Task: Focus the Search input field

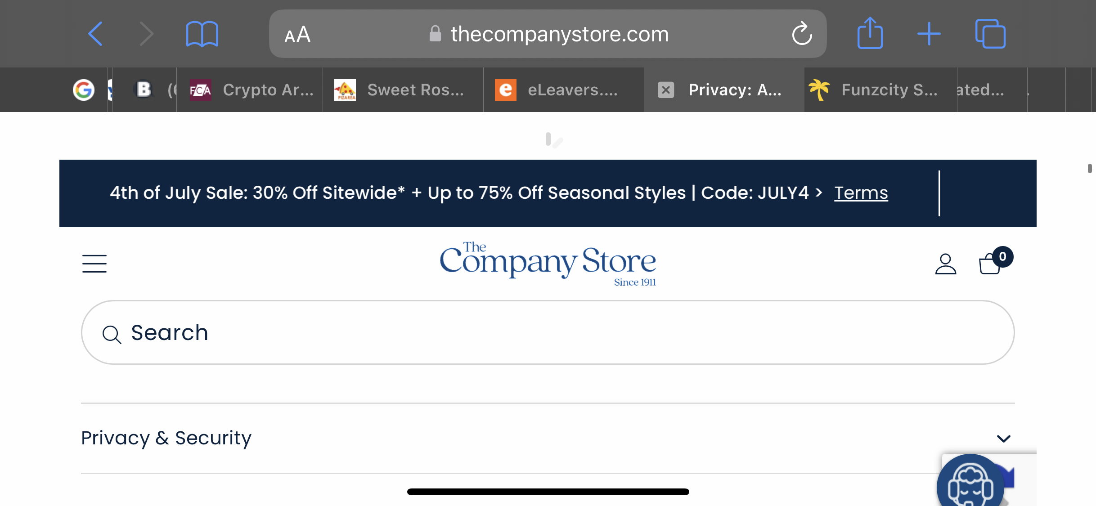Action: pos(548,332)
